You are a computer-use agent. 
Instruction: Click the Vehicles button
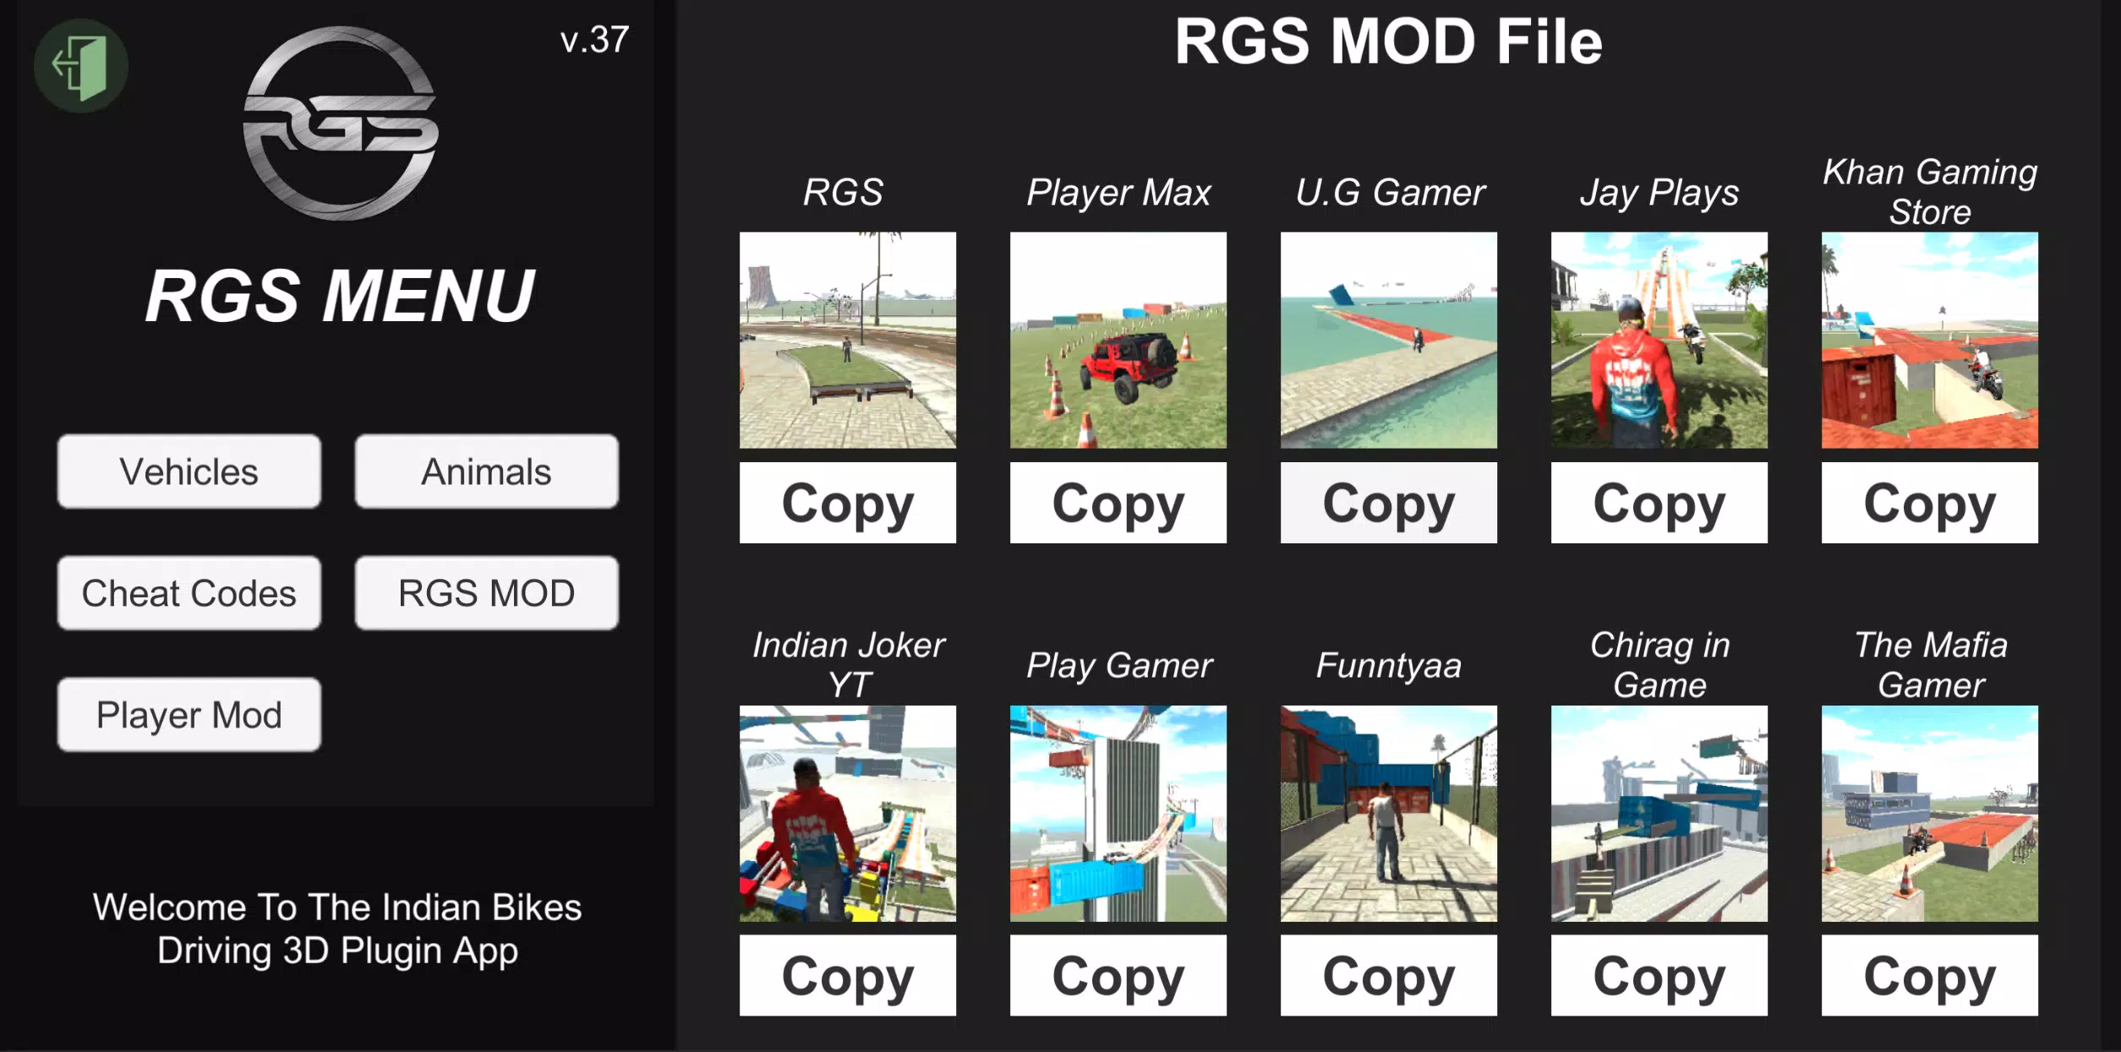coord(188,471)
